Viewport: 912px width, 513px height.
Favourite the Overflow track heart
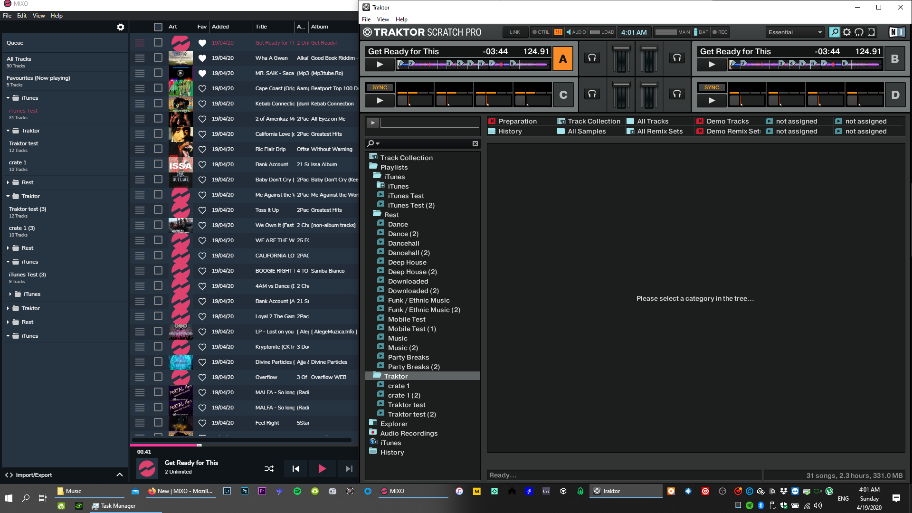point(202,377)
